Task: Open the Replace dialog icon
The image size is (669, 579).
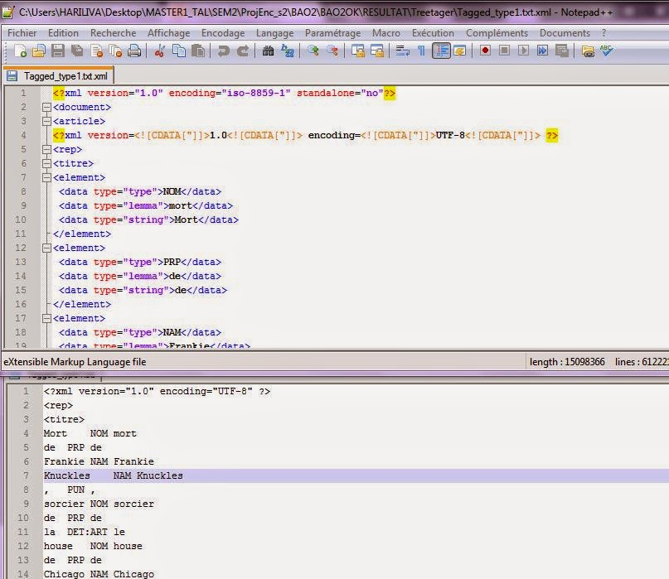Action: coord(288,51)
